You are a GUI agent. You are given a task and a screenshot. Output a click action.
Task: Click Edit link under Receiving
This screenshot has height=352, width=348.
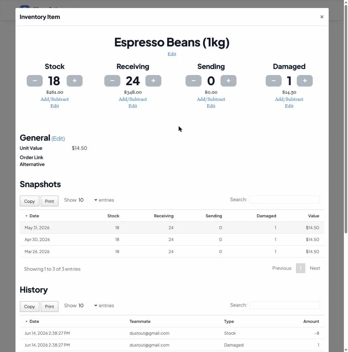click(133, 106)
